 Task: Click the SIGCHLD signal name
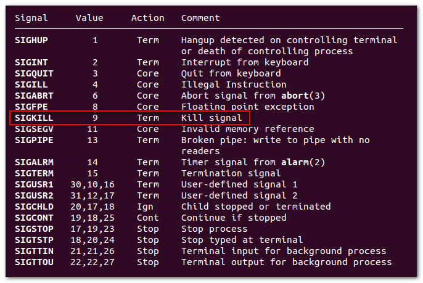(34, 207)
